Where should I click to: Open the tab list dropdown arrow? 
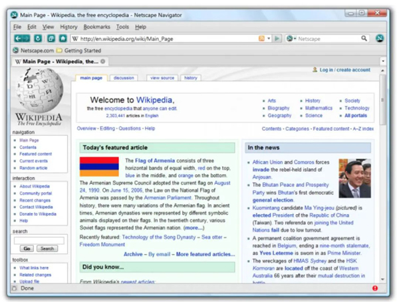click(x=383, y=61)
